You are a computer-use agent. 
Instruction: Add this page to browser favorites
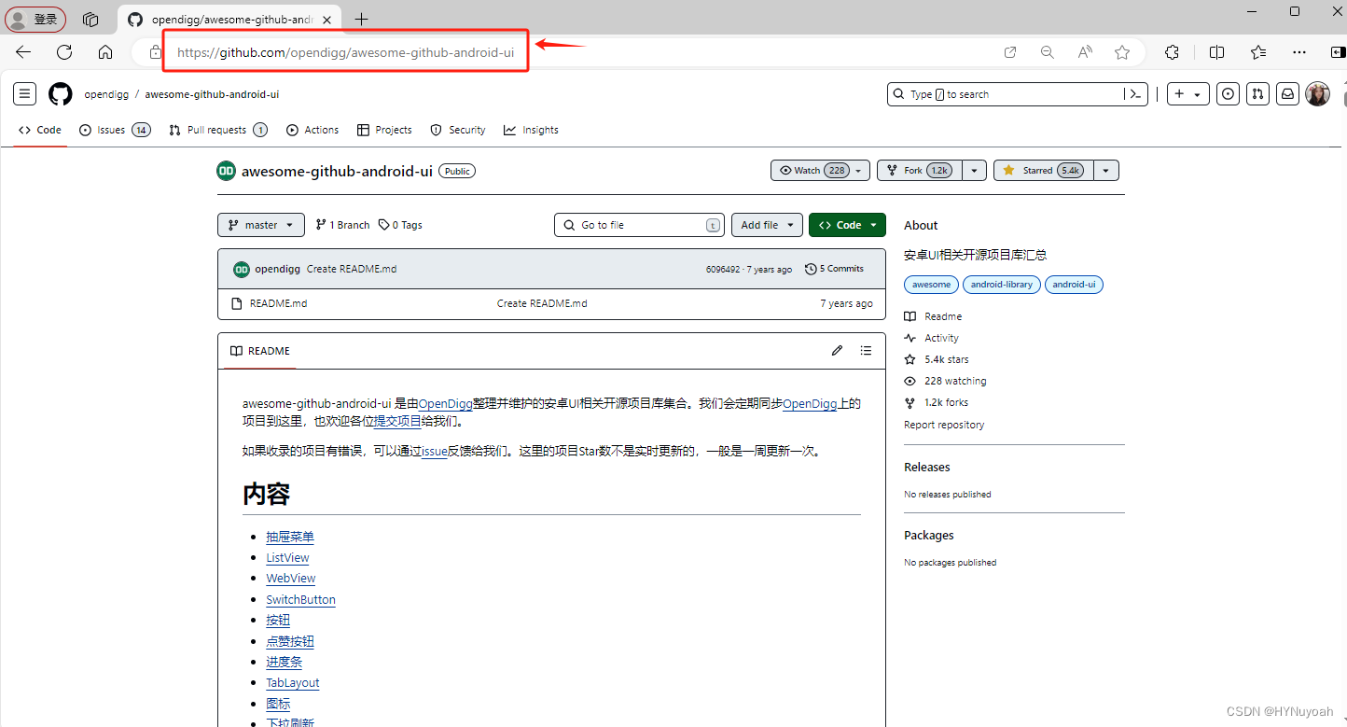pos(1122,52)
